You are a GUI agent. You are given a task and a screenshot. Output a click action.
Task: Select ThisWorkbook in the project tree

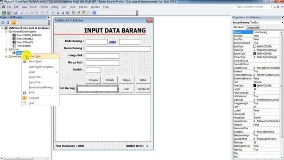click(x=24, y=46)
